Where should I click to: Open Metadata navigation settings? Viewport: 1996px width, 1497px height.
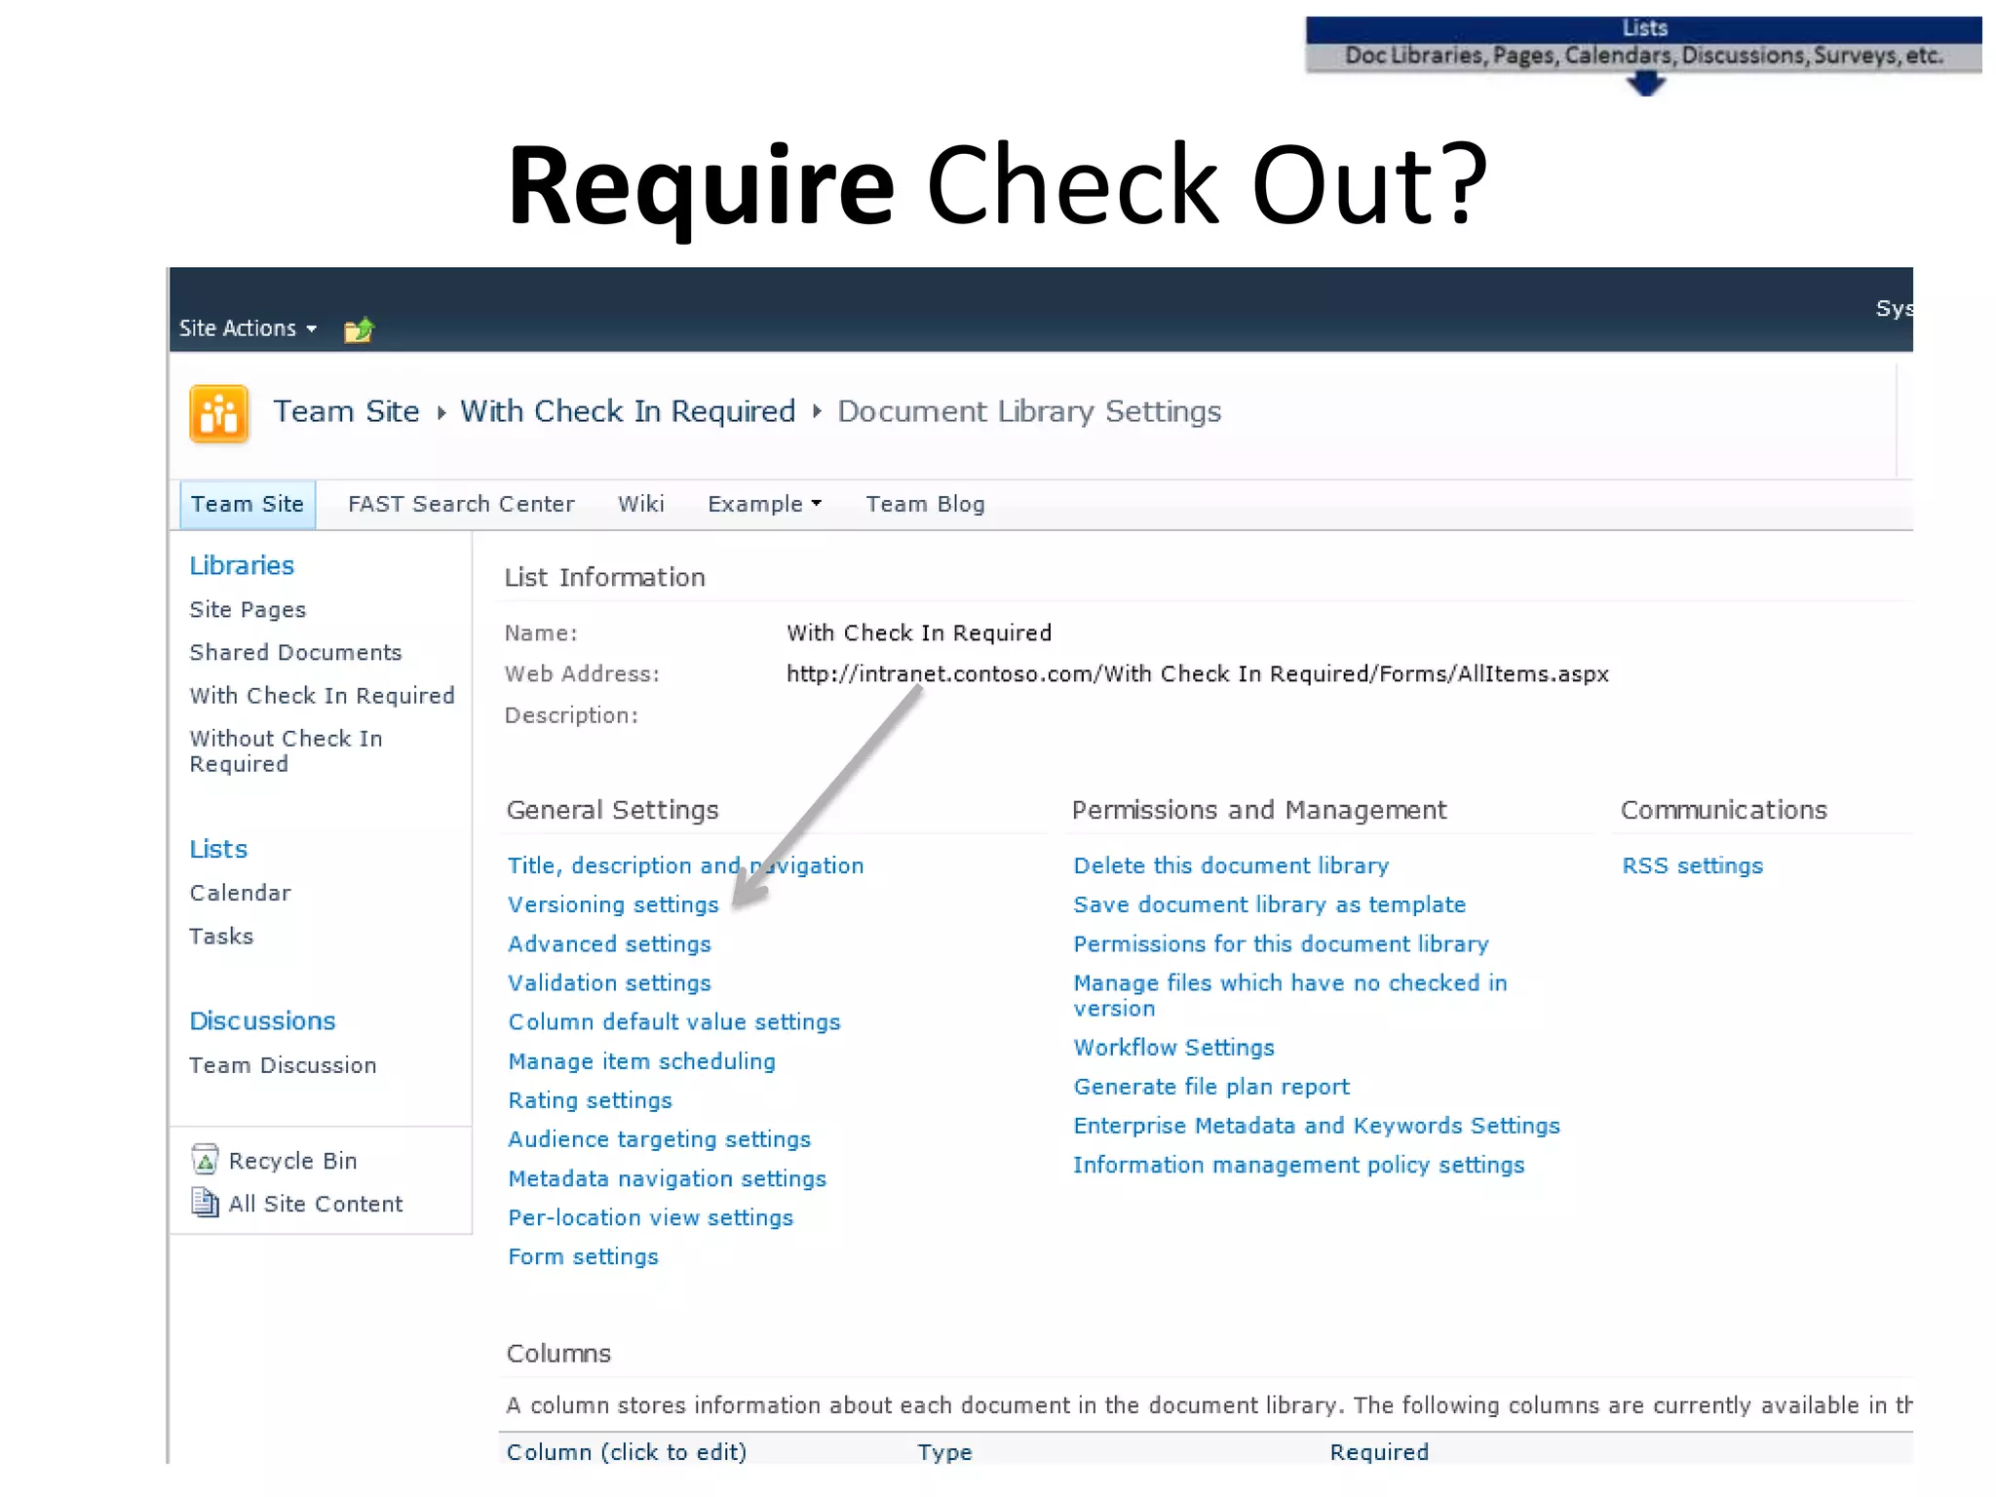pos(667,1178)
